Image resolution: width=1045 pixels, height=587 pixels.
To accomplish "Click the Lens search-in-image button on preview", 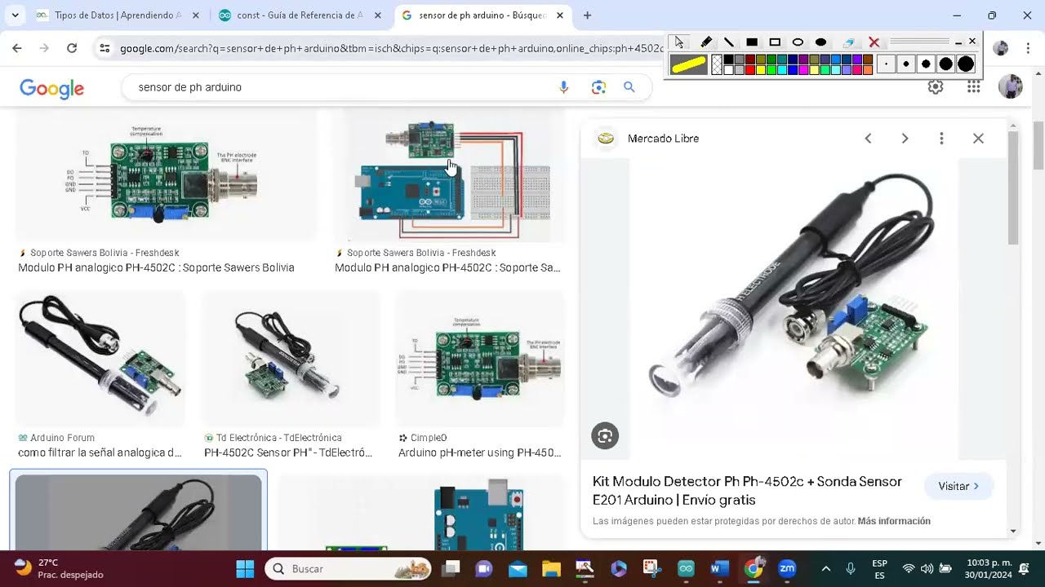I will 605,436.
